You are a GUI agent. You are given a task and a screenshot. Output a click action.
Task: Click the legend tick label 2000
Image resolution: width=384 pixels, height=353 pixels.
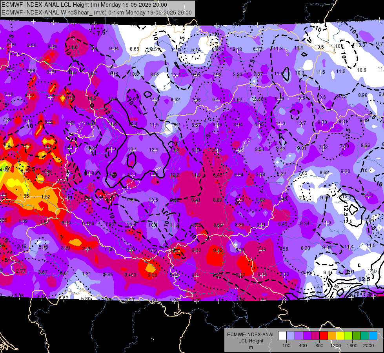(x=369, y=346)
